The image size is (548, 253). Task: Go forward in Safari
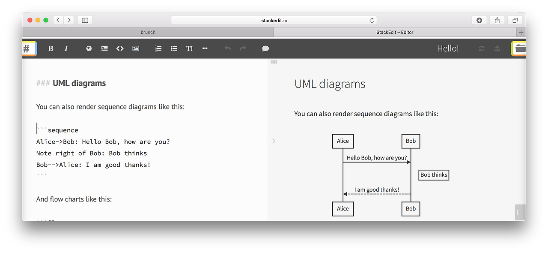pos(69,20)
